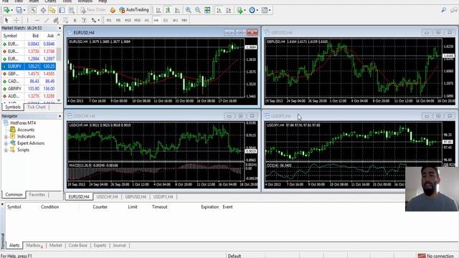Tile the chart windows

click(x=207, y=10)
